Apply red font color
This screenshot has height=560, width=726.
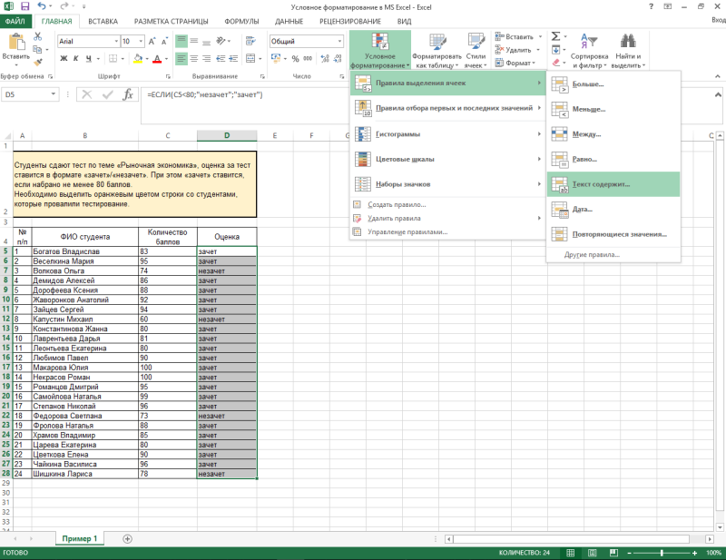coord(157,59)
